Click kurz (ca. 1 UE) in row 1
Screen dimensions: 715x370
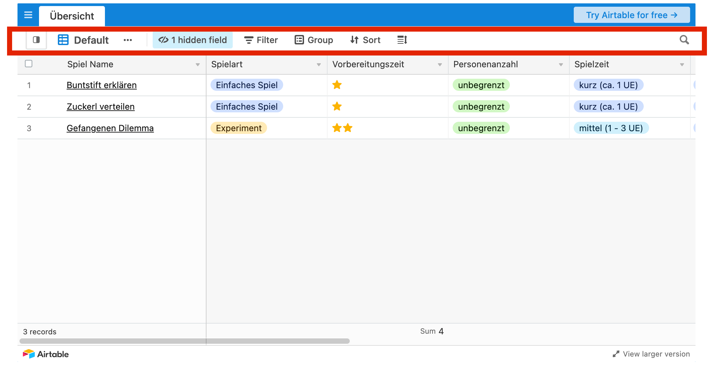[608, 85]
